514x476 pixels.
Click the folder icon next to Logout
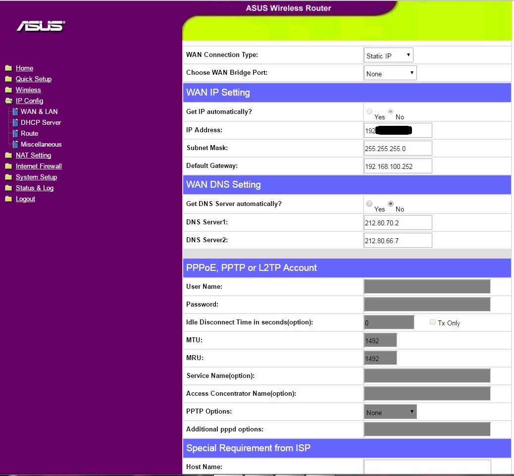coord(8,199)
